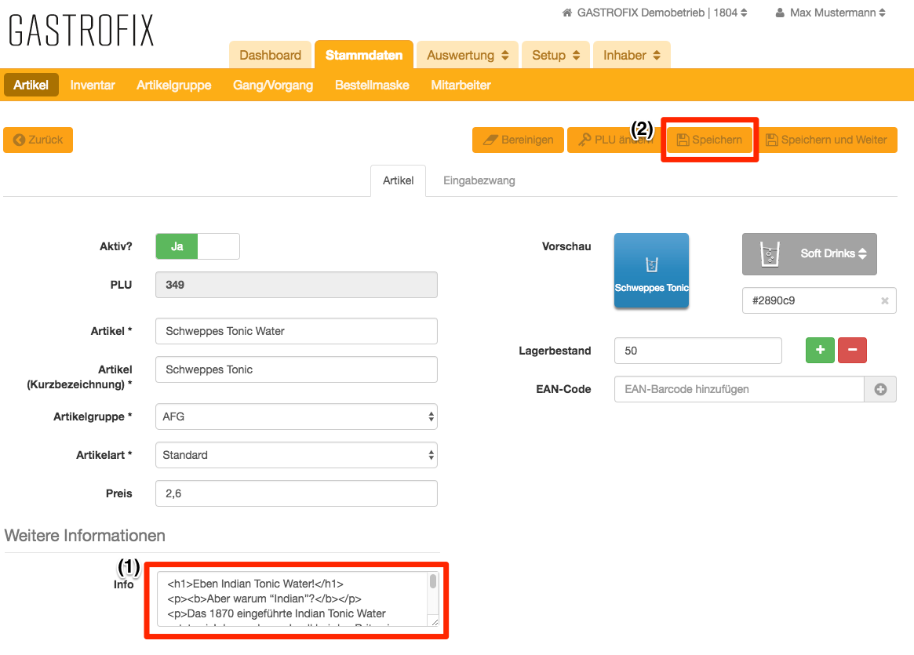
Task: Click the red minus stock button
Action: (x=852, y=351)
